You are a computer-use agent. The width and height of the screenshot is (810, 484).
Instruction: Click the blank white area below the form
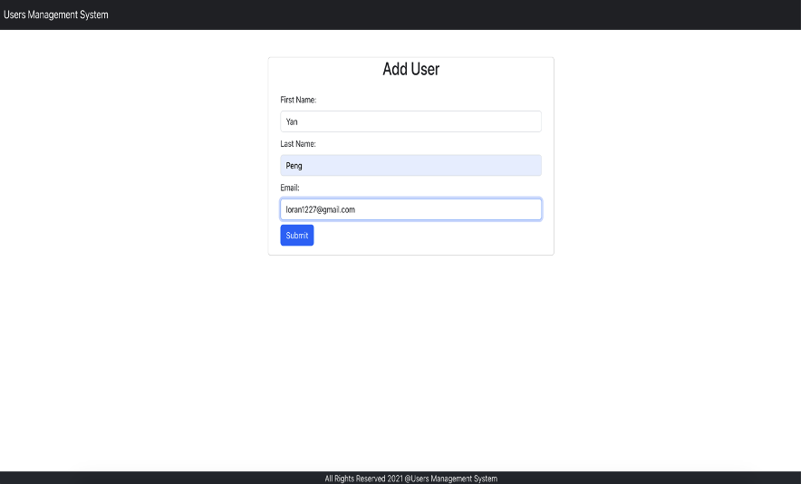[410, 363]
